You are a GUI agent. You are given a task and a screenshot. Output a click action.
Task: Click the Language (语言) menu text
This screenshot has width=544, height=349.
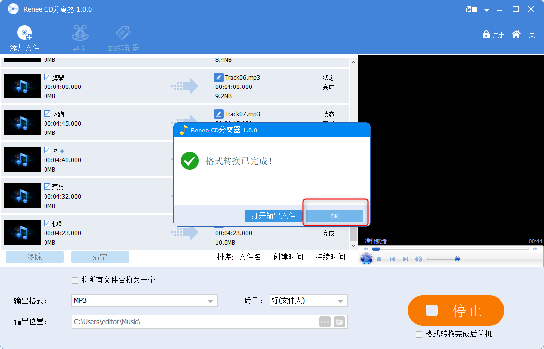point(471,10)
